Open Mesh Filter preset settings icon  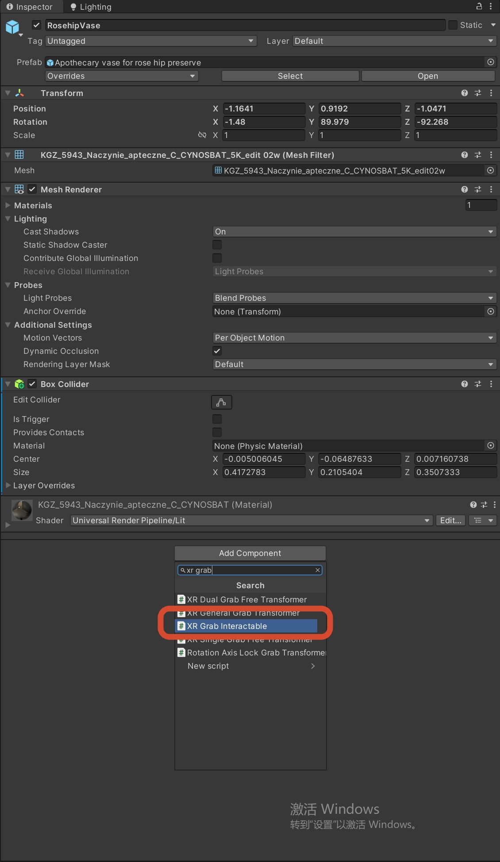coord(478,155)
